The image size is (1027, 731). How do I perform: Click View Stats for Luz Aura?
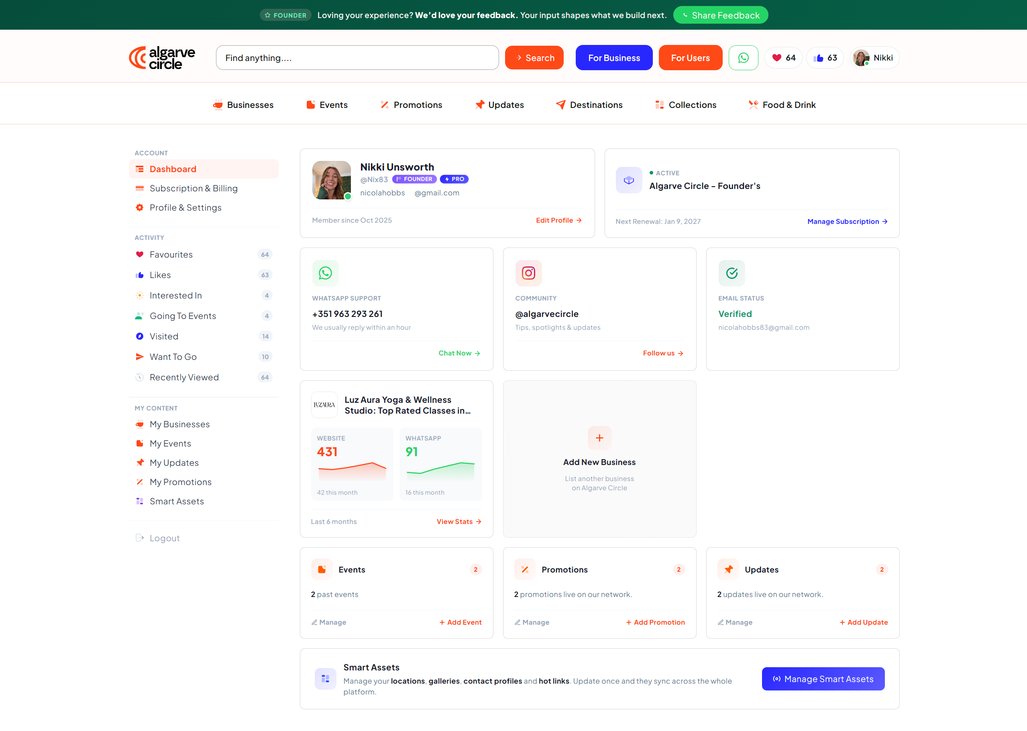coord(459,522)
